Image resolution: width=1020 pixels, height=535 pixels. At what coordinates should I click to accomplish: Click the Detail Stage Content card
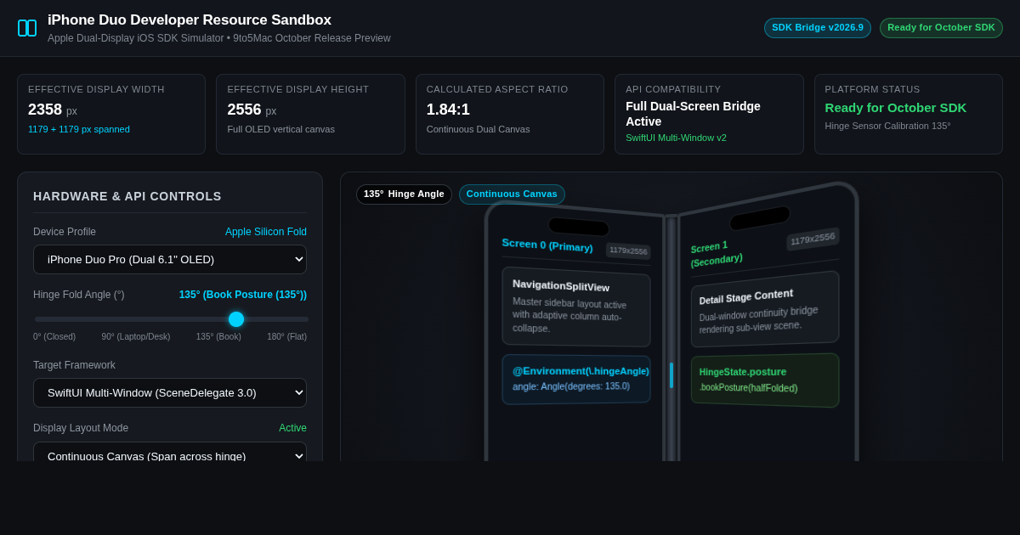765,309
